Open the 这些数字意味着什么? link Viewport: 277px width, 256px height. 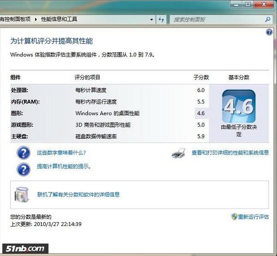pos(61,153)
